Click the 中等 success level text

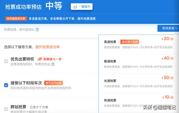pyautogui.click(x=54, y=6)
